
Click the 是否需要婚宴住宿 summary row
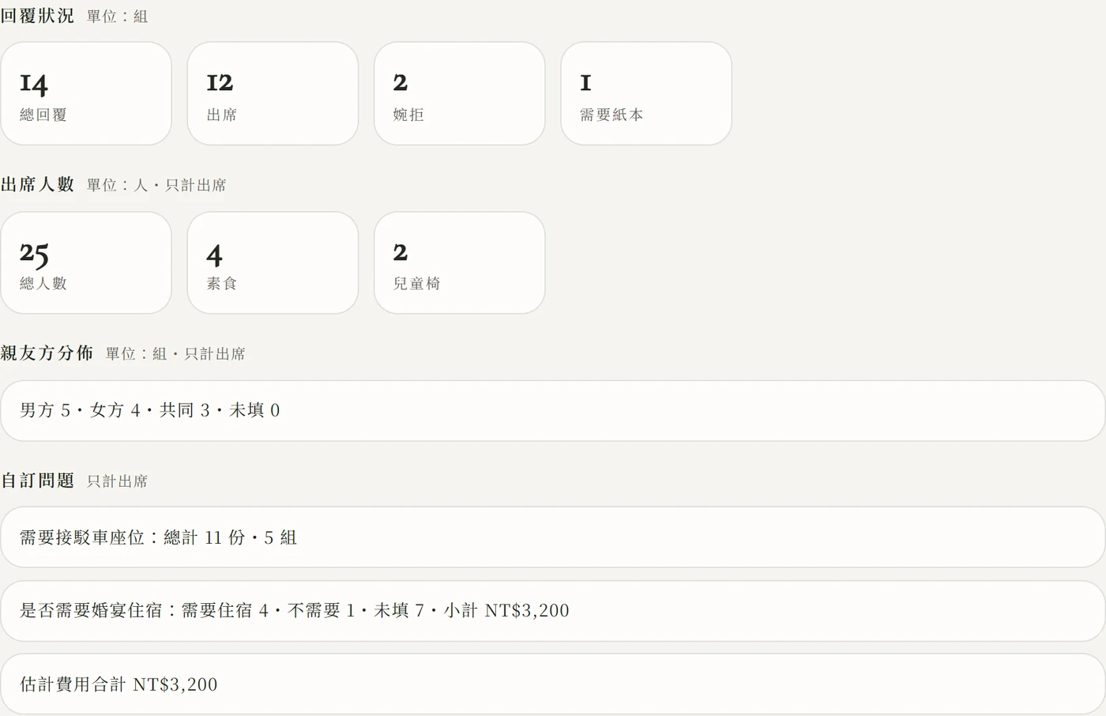553,611
